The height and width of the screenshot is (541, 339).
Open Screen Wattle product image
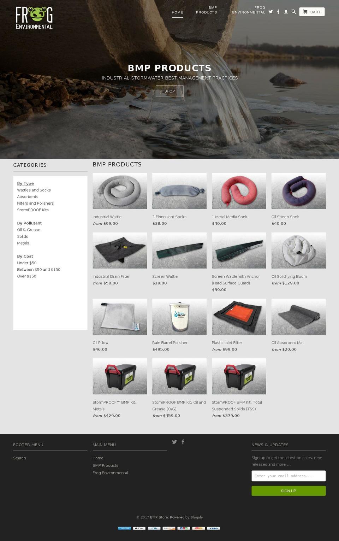tap(179, 251)
